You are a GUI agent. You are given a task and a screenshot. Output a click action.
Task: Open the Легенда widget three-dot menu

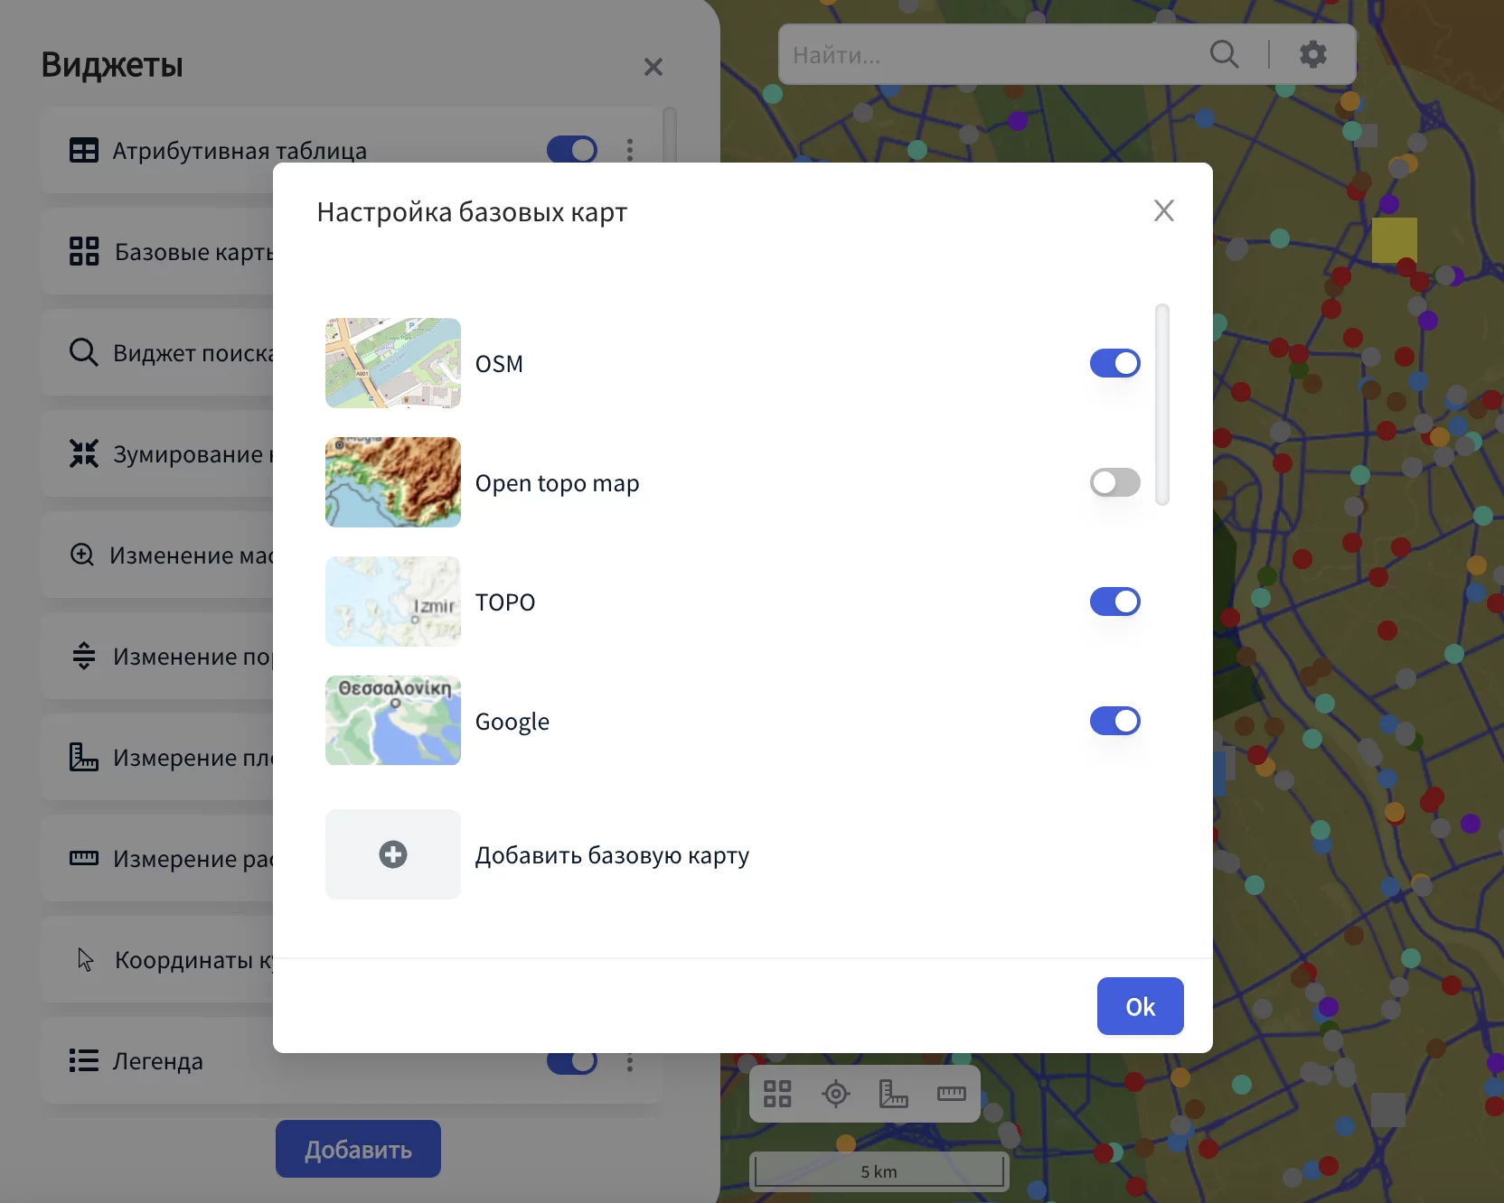pos(630,1063)
